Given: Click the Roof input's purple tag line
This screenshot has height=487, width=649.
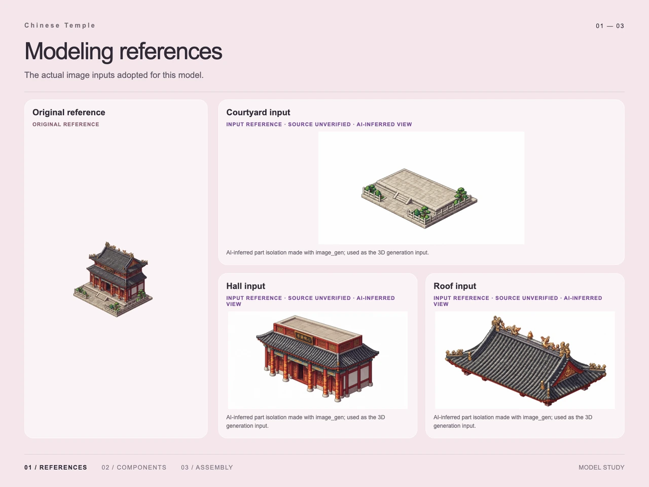Looking at the screenshot, I should (518, 301).
